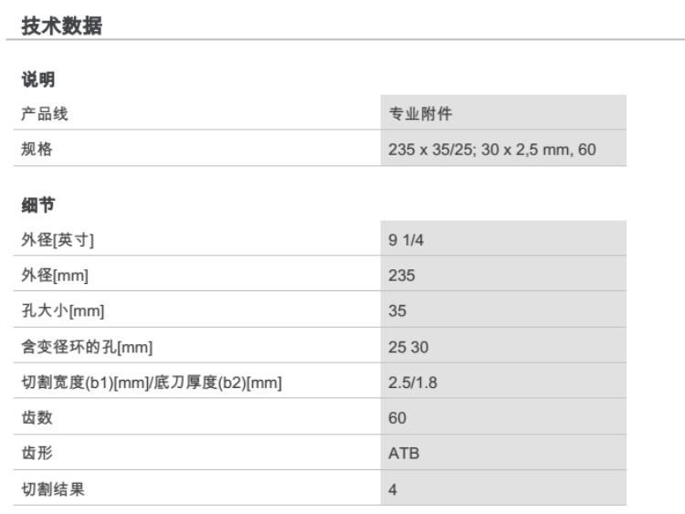This screenshot has height=514, width=685.
Task: Select the 2.5/1.8 value cell
Action: click(413, 383)
